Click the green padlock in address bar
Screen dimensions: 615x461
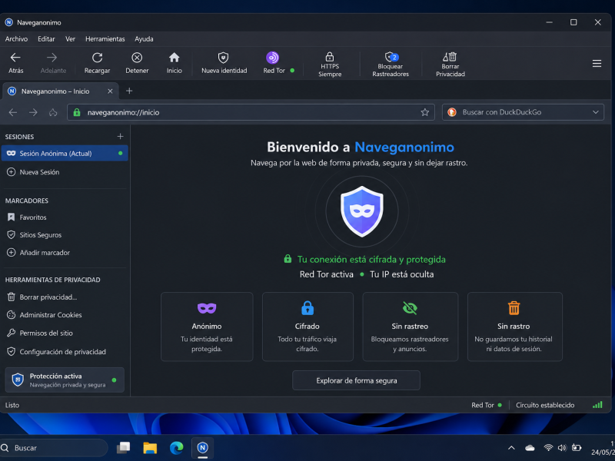tap(77, 112)
